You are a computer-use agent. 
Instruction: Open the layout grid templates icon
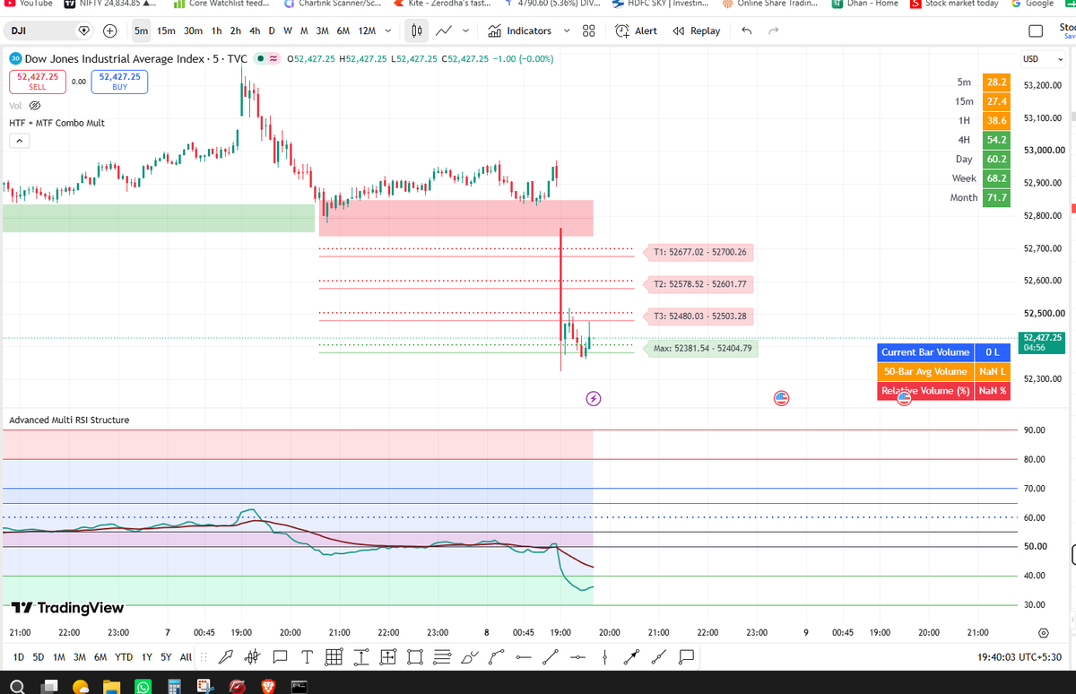coord(588,30)
